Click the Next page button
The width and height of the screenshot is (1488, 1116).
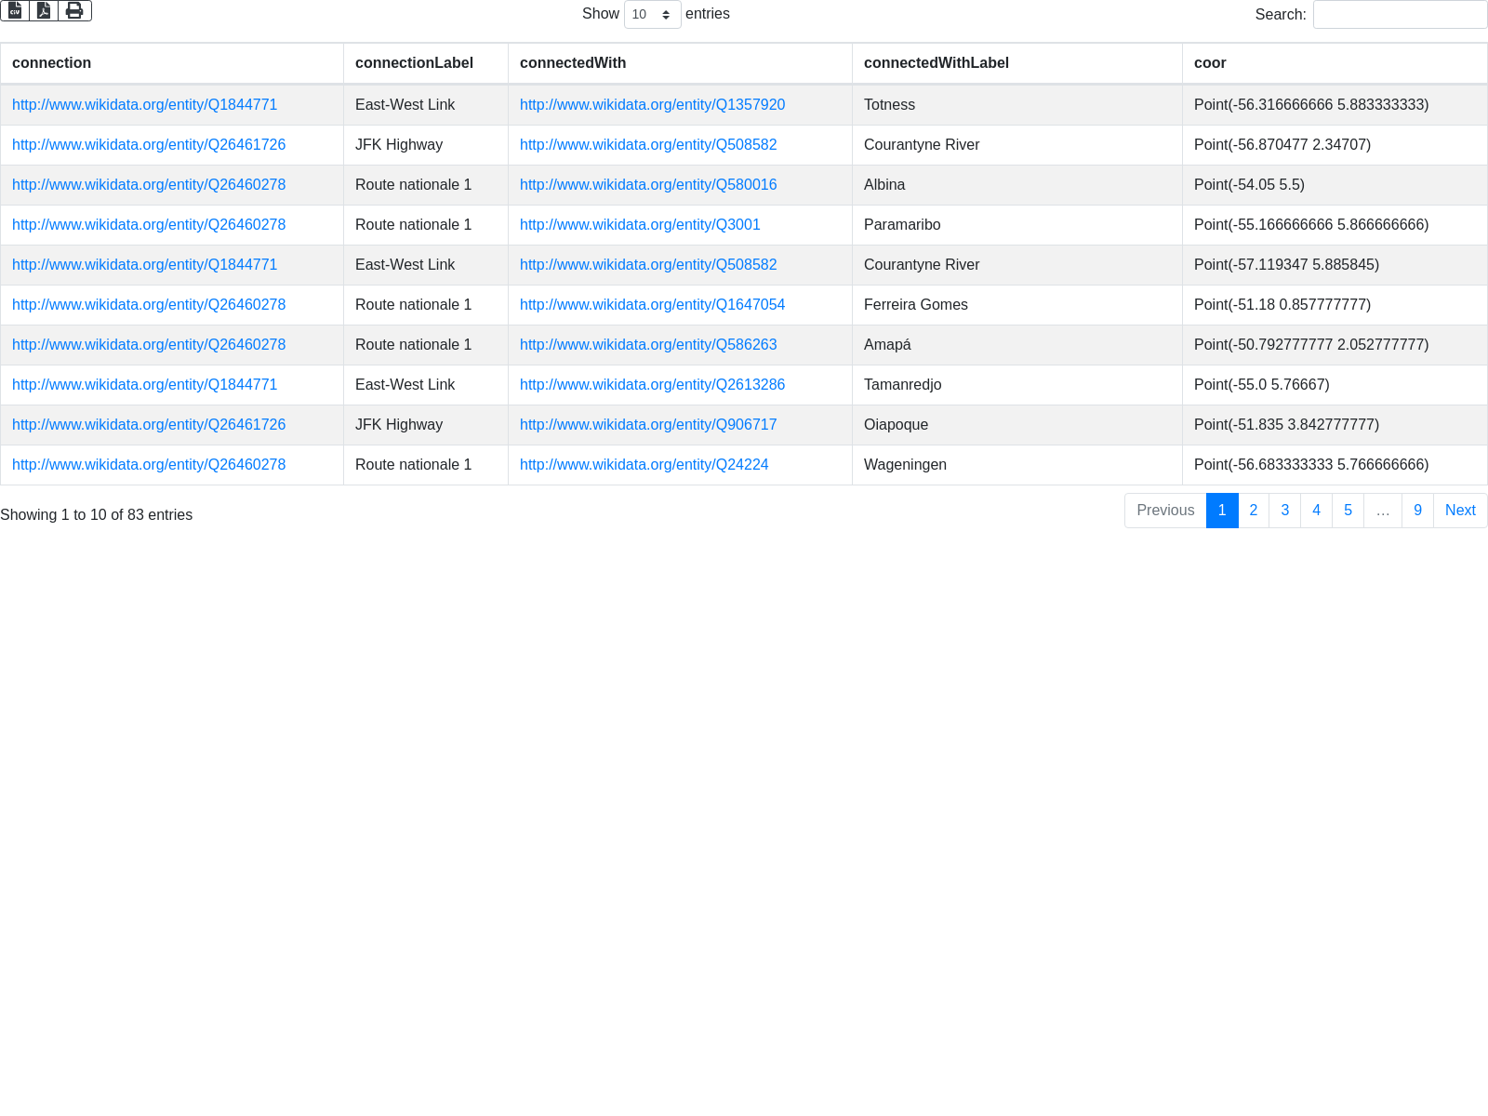click(1460, 511)
